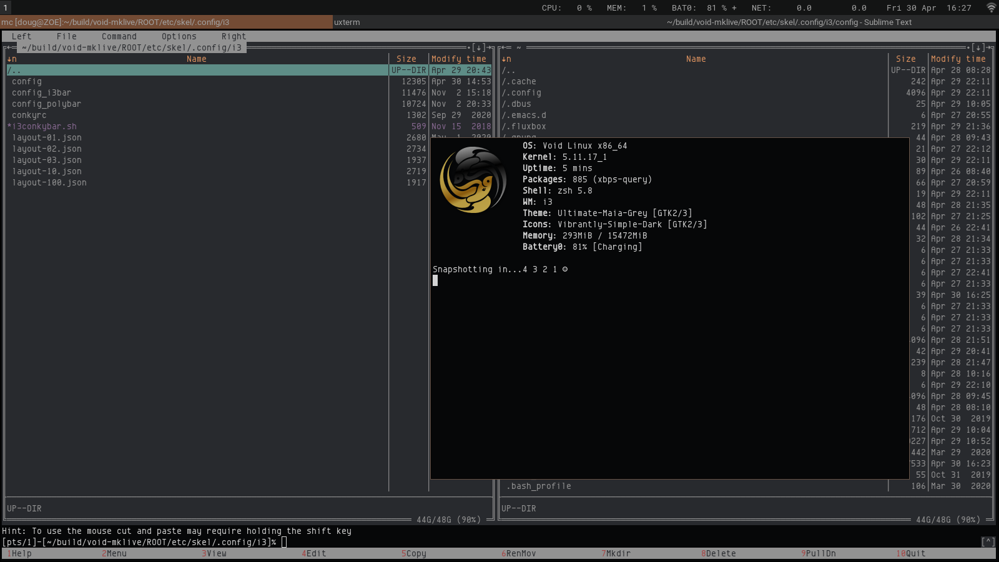Sort right panel by Size column

[905, 59]
